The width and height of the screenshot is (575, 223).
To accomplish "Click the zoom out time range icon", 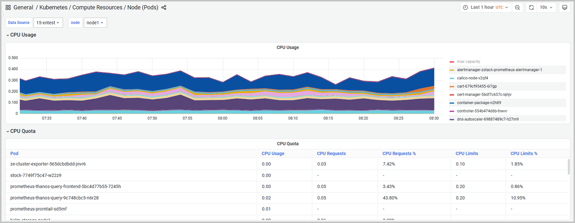I will click(517, 8).
